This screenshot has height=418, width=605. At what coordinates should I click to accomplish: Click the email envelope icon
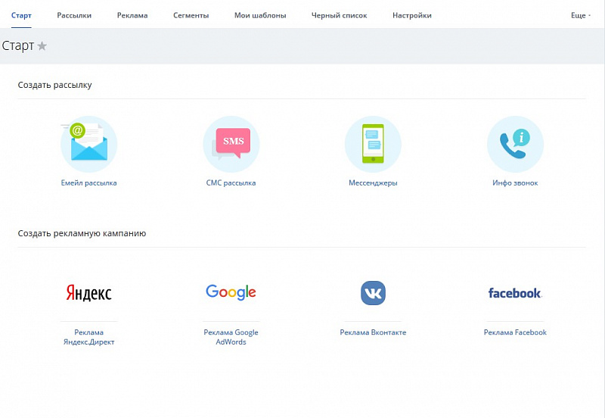(88, 144)
